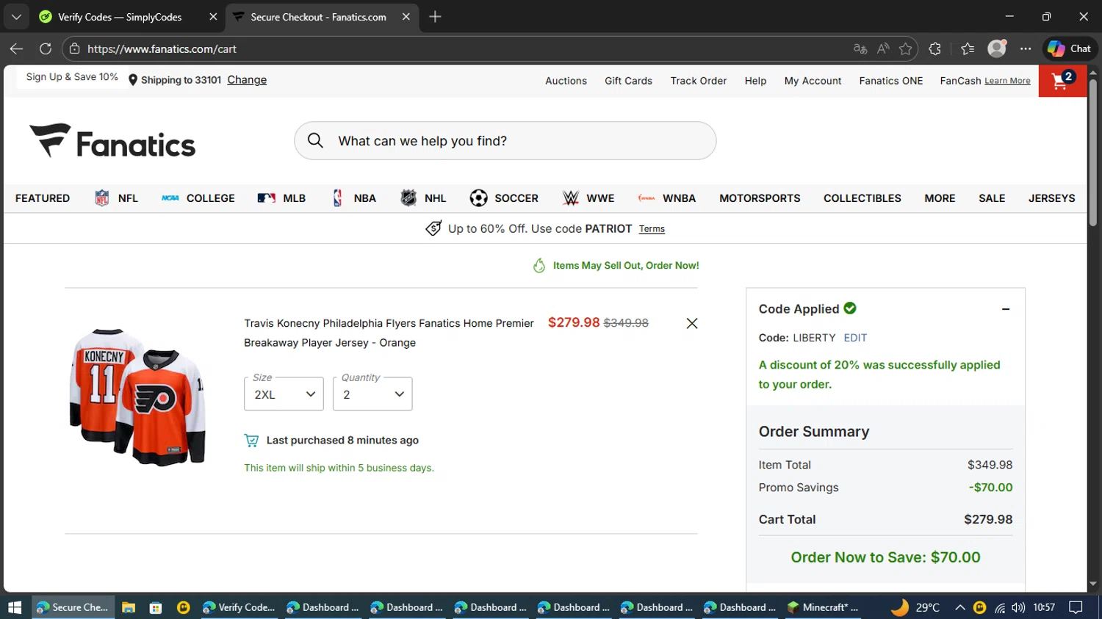The height and width of the screenshot is (619, 1102).
Task: Click the Travis Konecny jersey title
Action: 389,333
